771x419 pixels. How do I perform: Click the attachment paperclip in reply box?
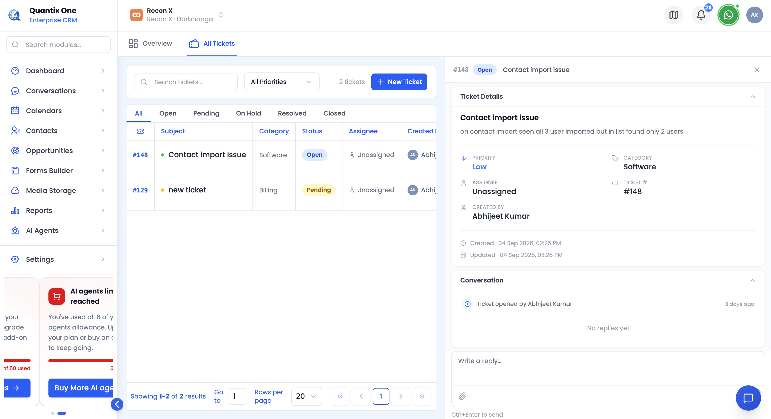(462, 396)
